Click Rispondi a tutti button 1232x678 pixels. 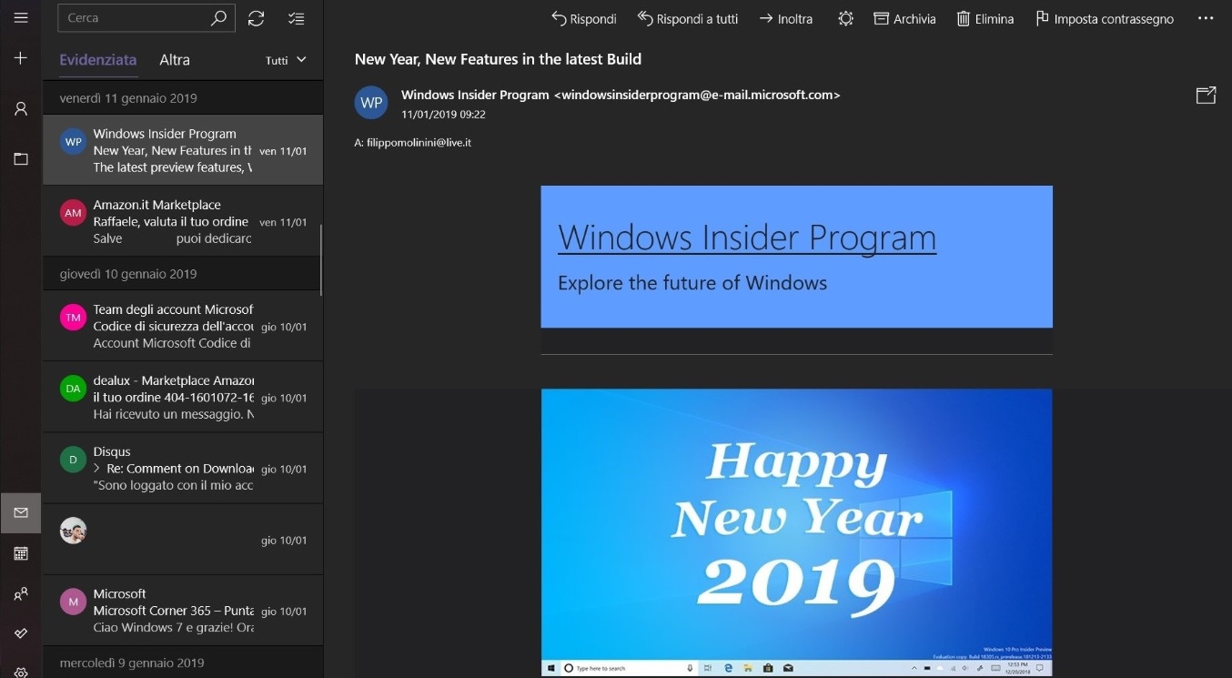688,18
